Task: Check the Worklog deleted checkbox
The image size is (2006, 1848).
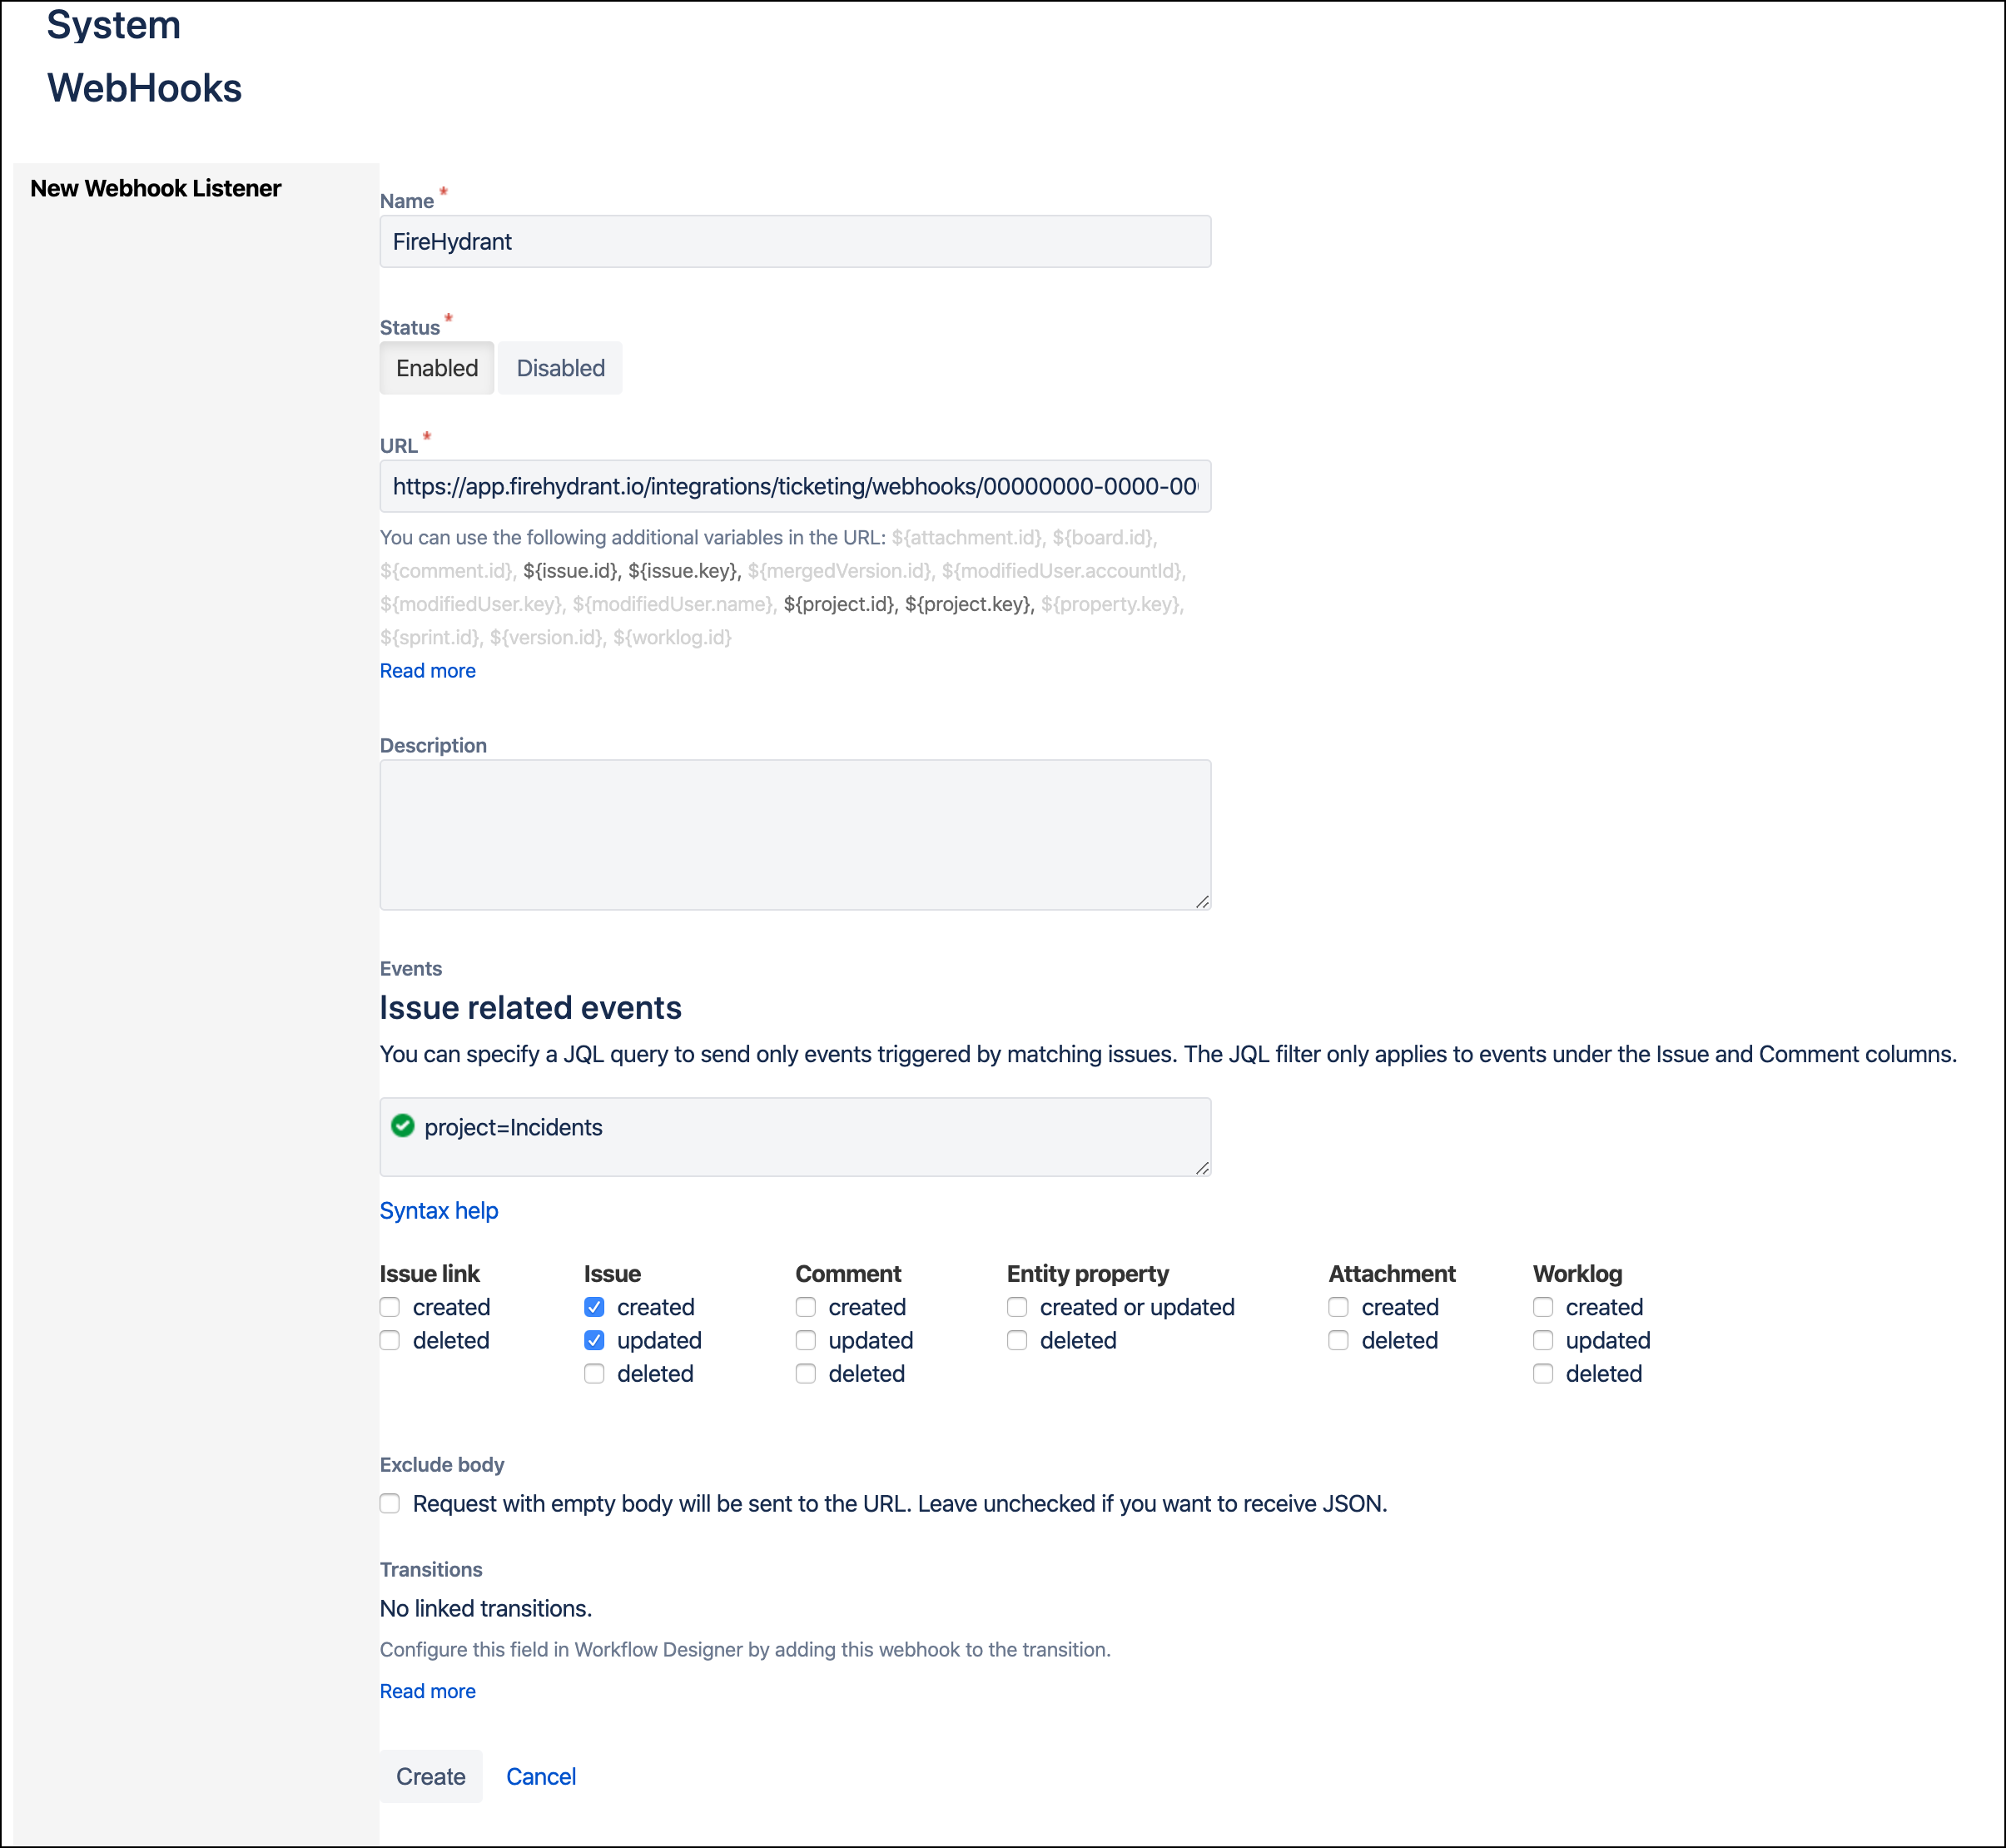Action: 1542,1373
